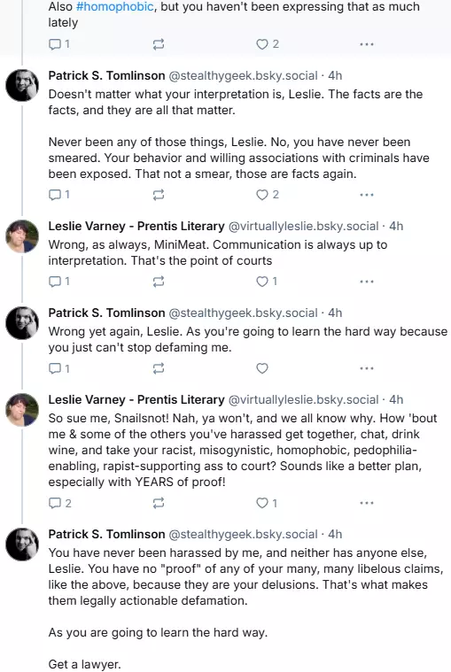This screenshot has width=451, height=672.
Task: Like Leslie's 'YEARS of proof' post
Action: click(x=267, y=503)
